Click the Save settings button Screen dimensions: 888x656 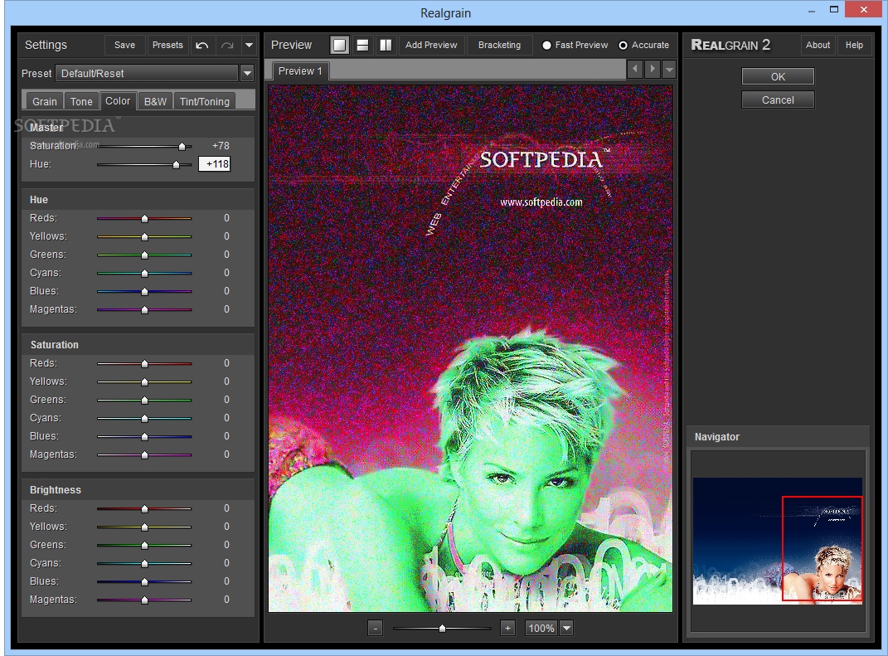pyautogui.click(x=124, y=46)
